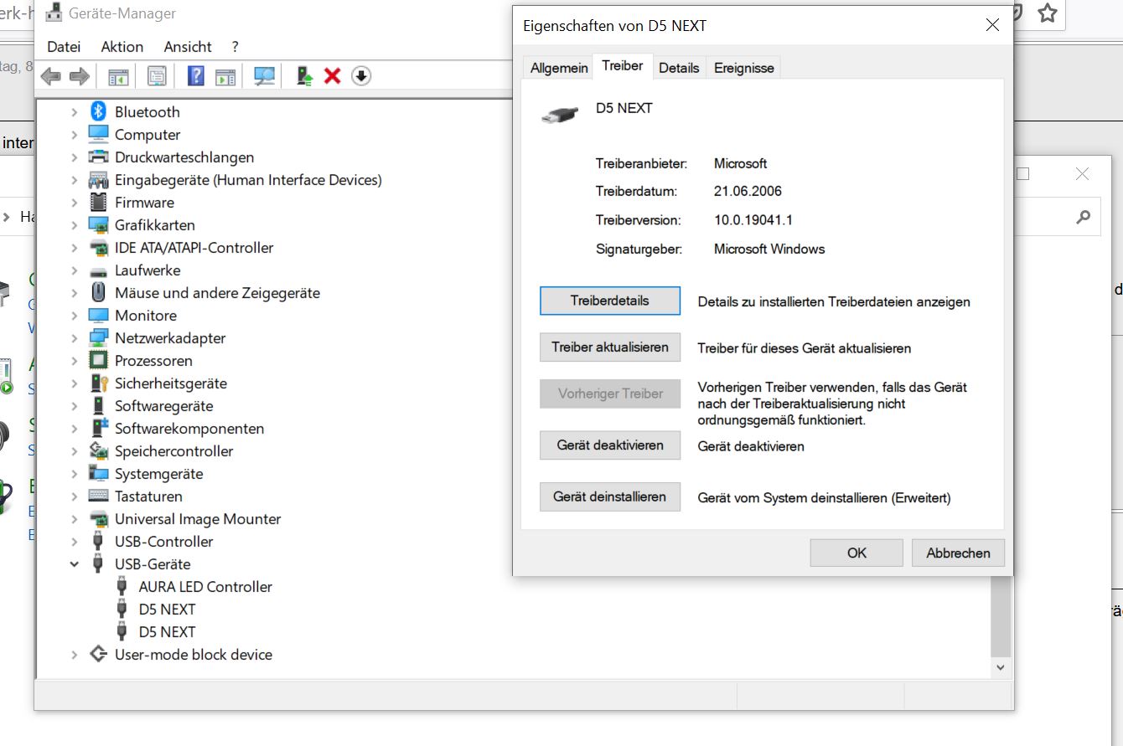Open the Ansicht menu

click(x=188, y=47)
